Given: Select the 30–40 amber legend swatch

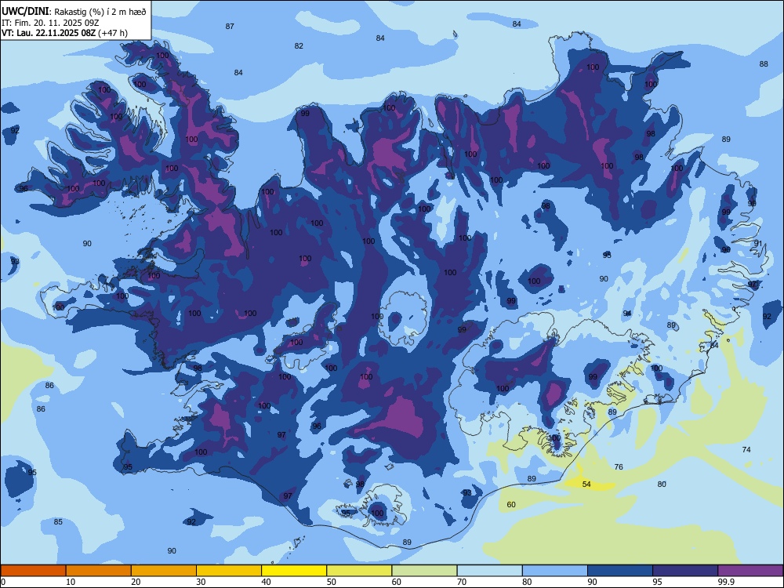Looking at the screenshot, I should (x=229, y=571).
